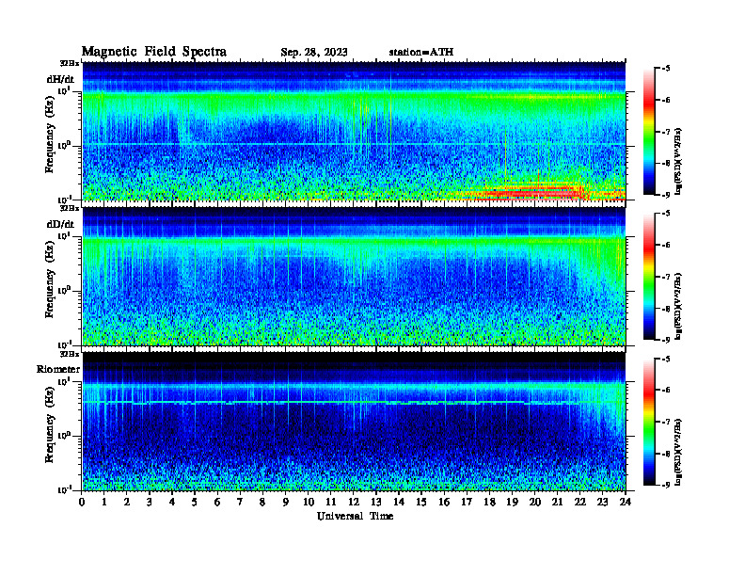The image size is (745, 576).
Task: Click the x-axis tick label "5"
Action: (x=195, y=502)
